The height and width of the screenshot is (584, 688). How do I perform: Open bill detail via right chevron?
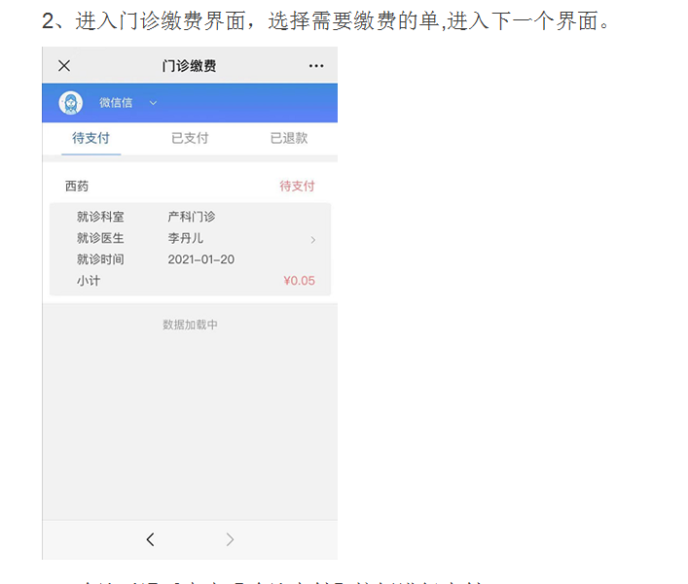312,240
